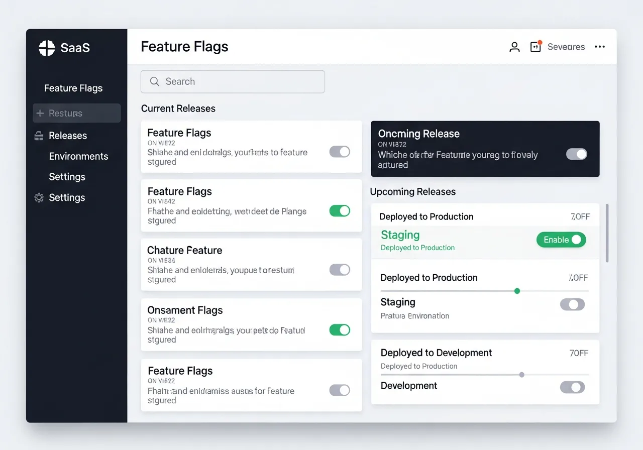Disable the green Onsament Flags toggle
Screen dimensions: 643x450
pos(340,329)
